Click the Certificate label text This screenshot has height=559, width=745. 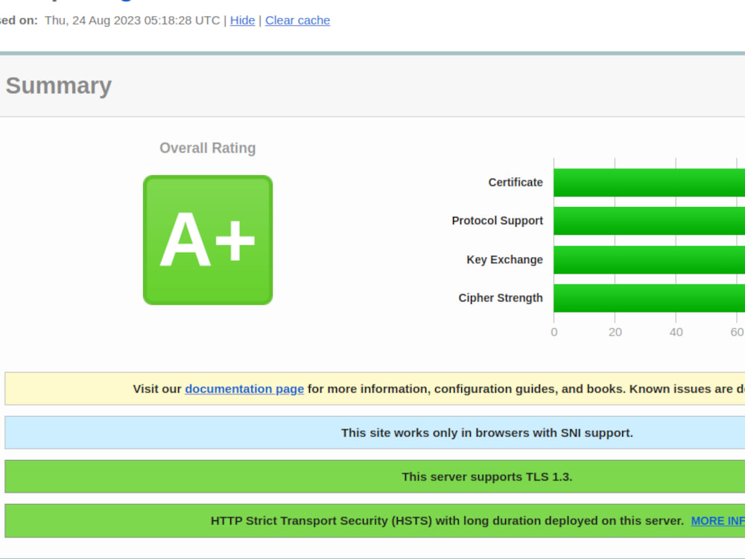coord(516,182)
